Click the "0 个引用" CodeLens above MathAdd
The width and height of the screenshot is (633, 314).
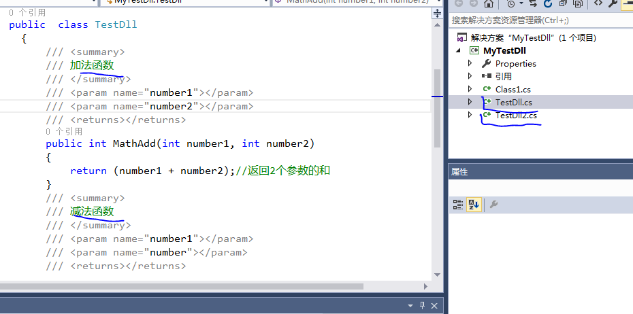point(64,131)
